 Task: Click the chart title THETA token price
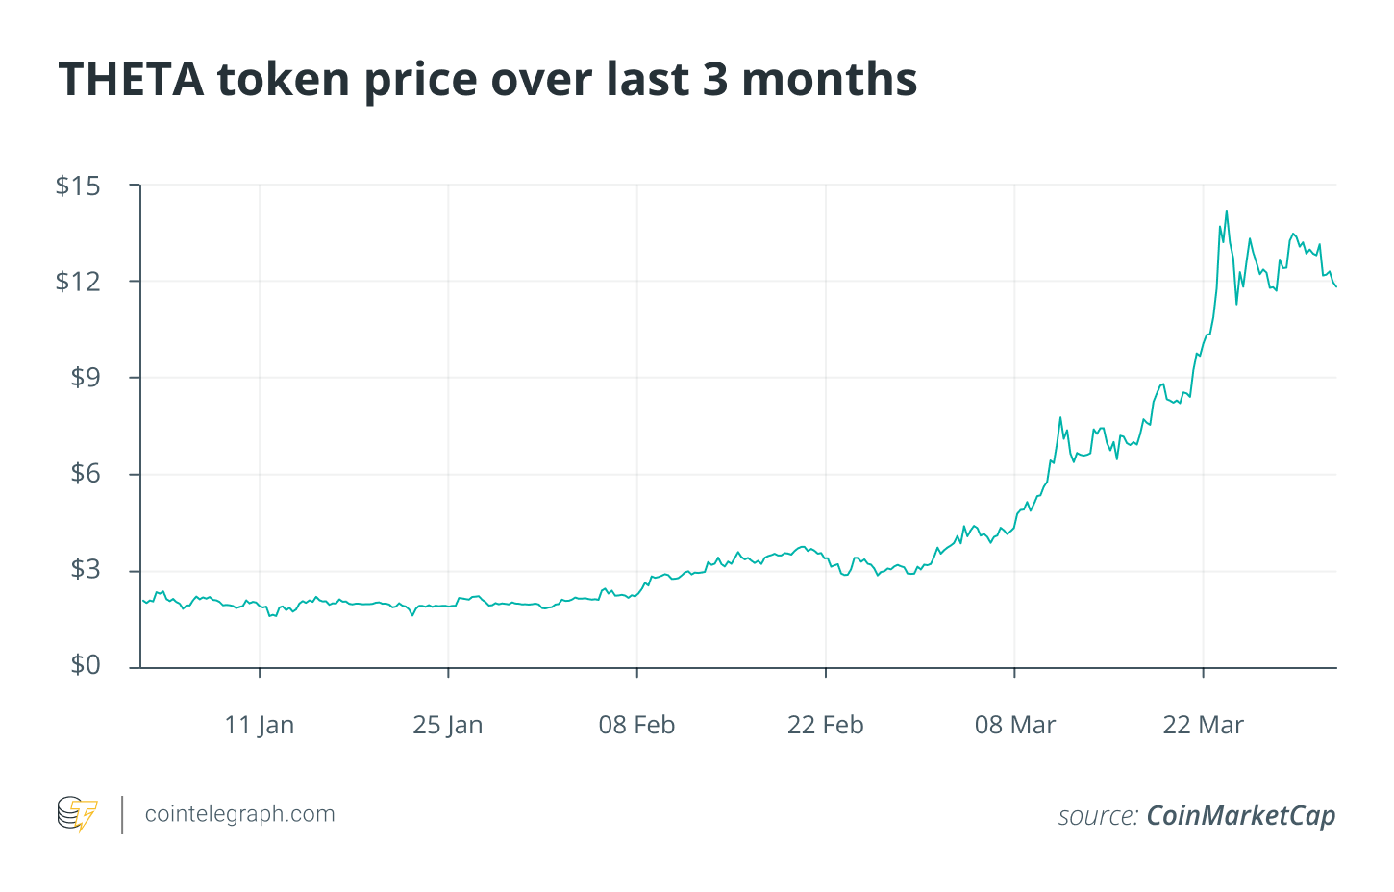[487, 79]
